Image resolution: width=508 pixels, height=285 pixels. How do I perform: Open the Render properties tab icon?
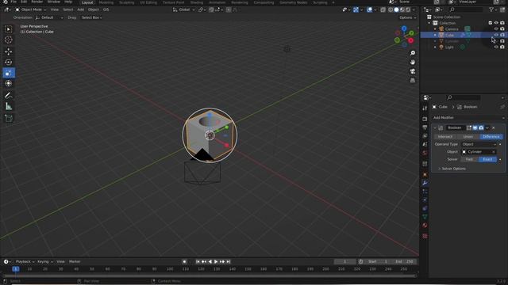pos(425,119)
